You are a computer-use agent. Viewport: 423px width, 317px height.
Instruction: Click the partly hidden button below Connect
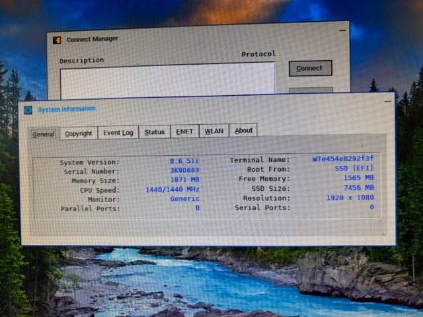[x=311, y=90]
